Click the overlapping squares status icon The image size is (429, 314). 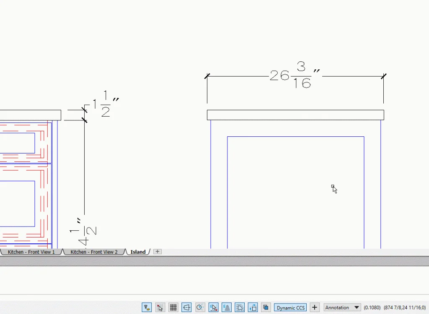[266, 308]
